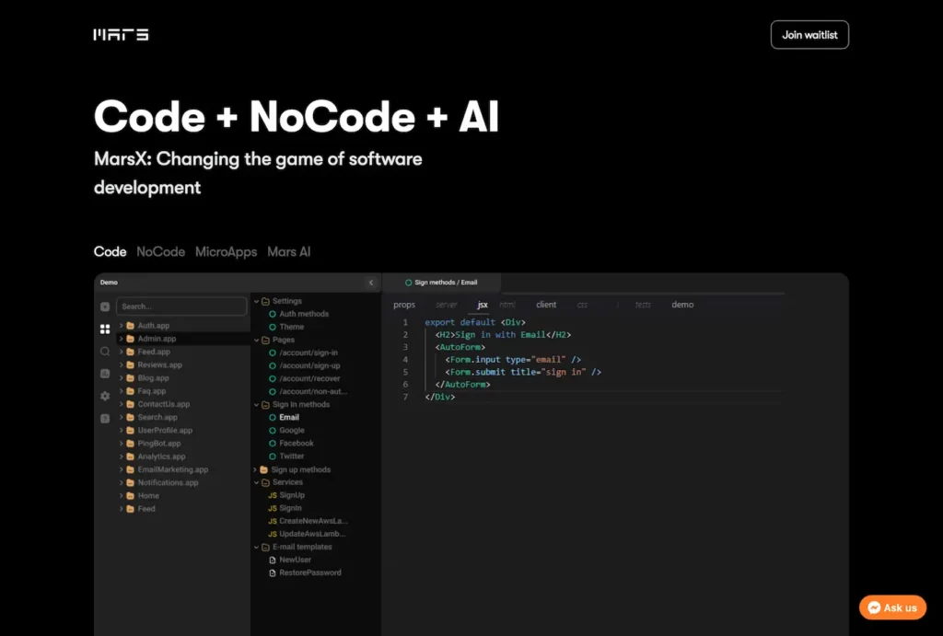
Task: Expand the Sign up methods folder
Action: pyautogui.click(x=299, y=469)
